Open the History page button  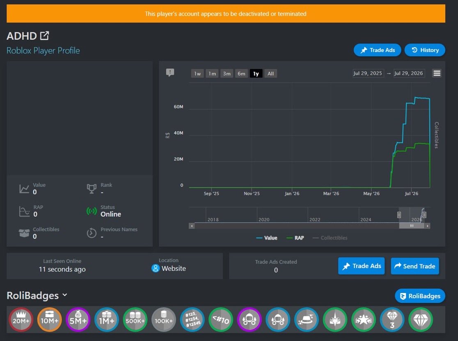pyautogui.click(x=425, y=50)
